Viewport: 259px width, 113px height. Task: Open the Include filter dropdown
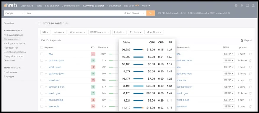119,32
